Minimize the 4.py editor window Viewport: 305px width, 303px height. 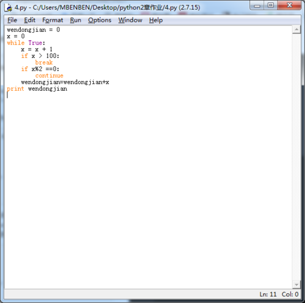pyautogui.click(x=257, y=5)
